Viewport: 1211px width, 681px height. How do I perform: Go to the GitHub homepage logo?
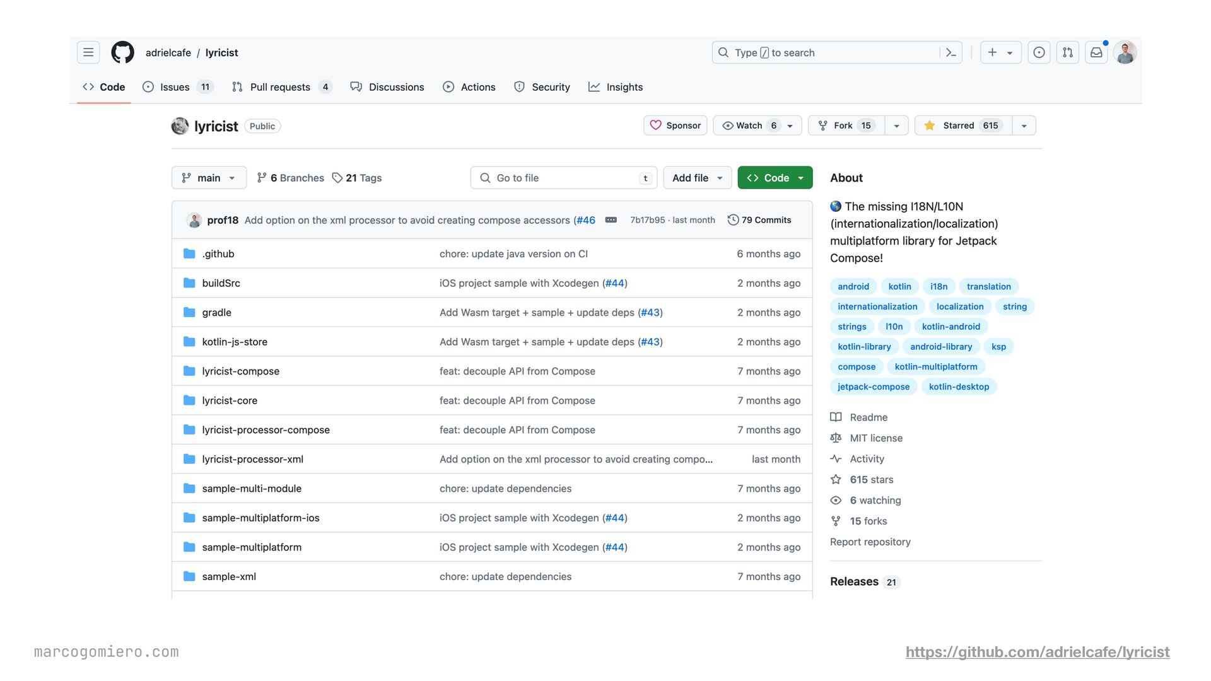[x=123, y=52]
